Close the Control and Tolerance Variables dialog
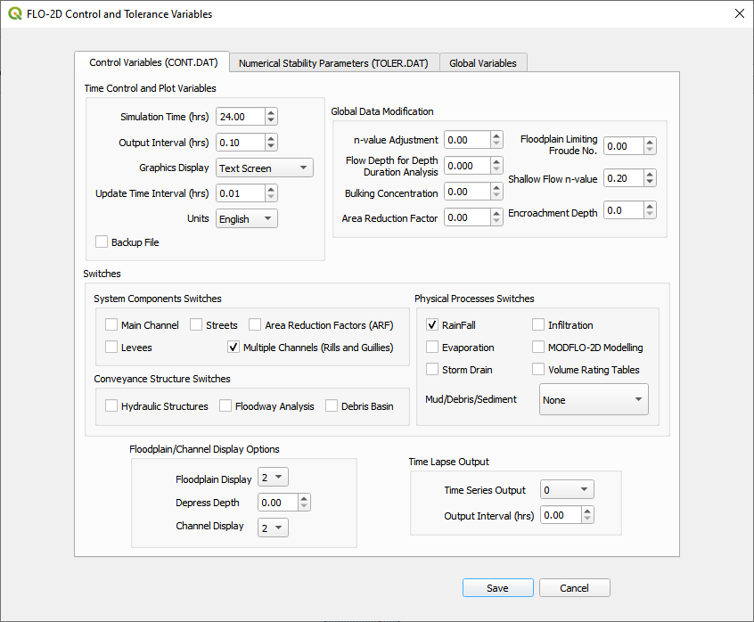Image resolution: width=754 pixels, height=622 pixels. pos(738,14)
